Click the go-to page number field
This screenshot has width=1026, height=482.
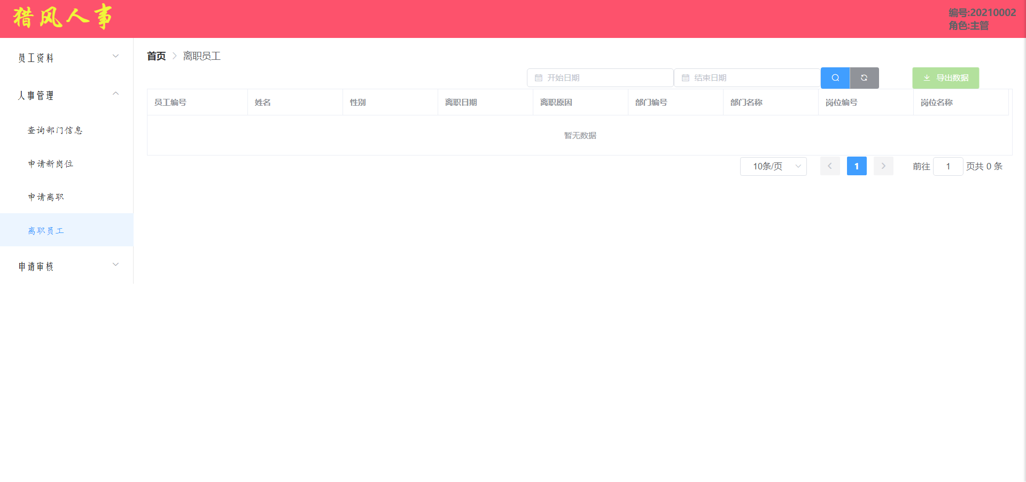948,166
